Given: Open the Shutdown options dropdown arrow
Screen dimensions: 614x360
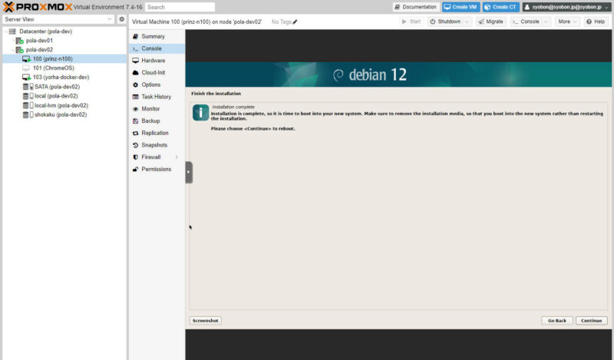Looking at the screenshot, I should click(467, 21).
